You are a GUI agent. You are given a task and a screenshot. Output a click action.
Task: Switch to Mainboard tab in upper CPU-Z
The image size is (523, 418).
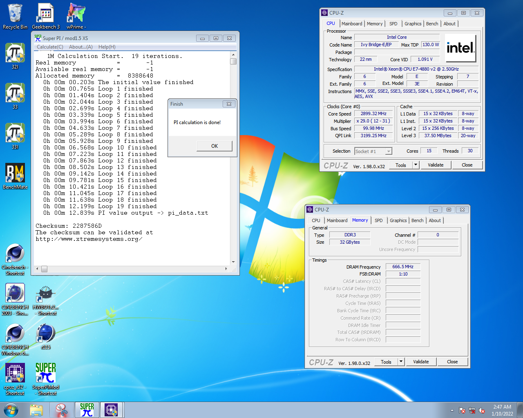click(352, 24)
